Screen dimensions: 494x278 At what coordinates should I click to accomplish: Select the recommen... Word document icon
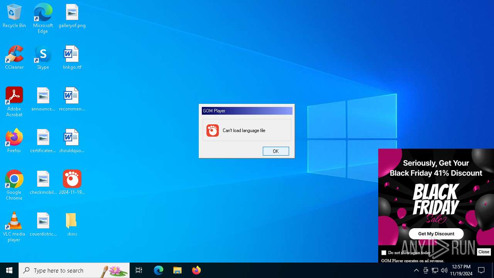pyautogui.click(x=72, y=100)
